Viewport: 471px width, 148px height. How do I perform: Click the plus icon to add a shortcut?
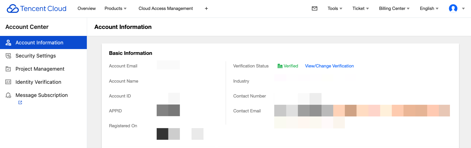[206, 8]
